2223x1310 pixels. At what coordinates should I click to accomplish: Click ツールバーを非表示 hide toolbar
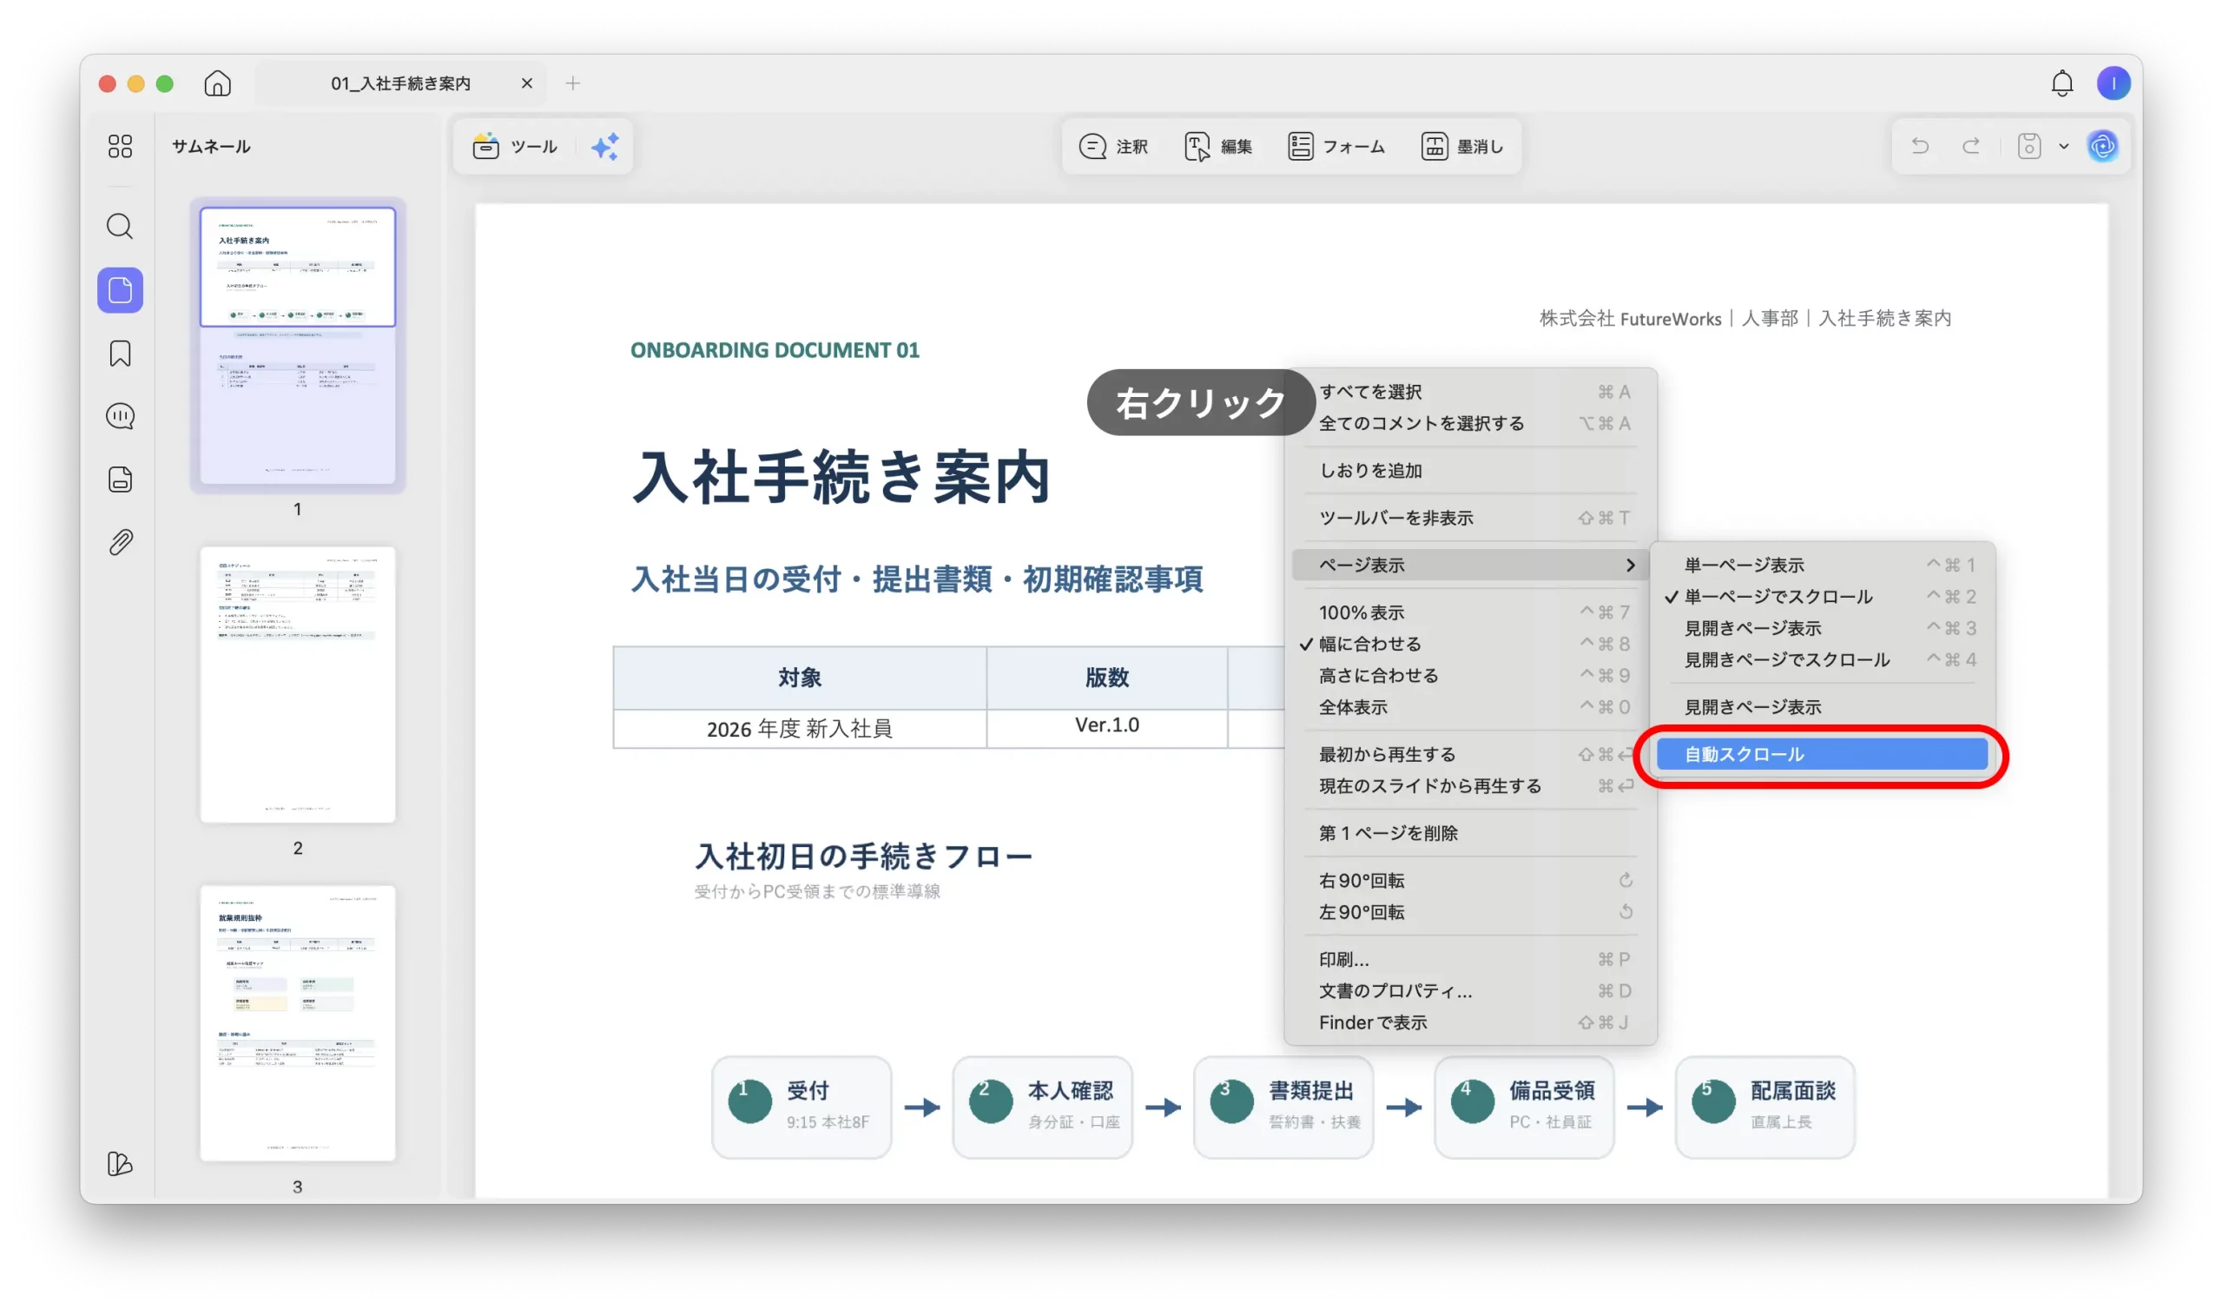point(1469,518)
